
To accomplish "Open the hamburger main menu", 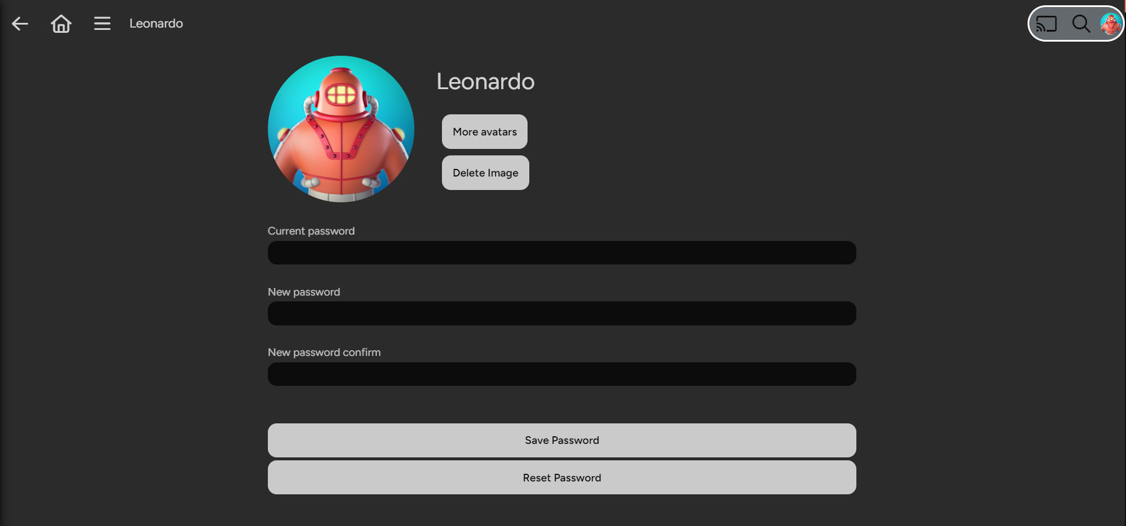I will pos(102,23).
